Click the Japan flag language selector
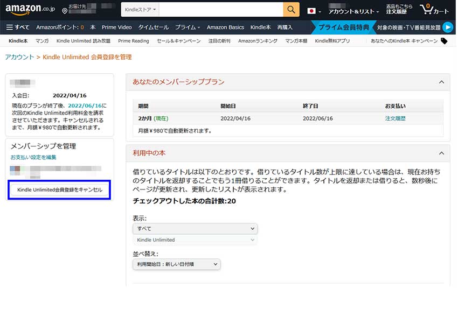This screenshot has width=458, height=324. coord(314,11)
